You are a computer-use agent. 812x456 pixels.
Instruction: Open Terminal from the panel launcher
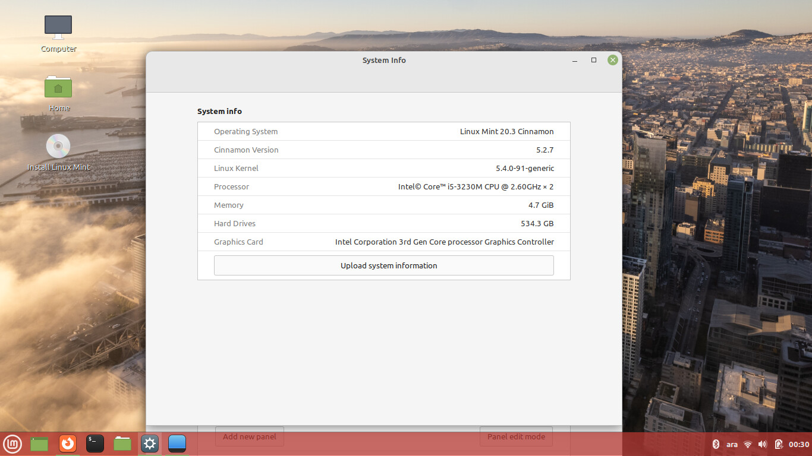[95, 444]
